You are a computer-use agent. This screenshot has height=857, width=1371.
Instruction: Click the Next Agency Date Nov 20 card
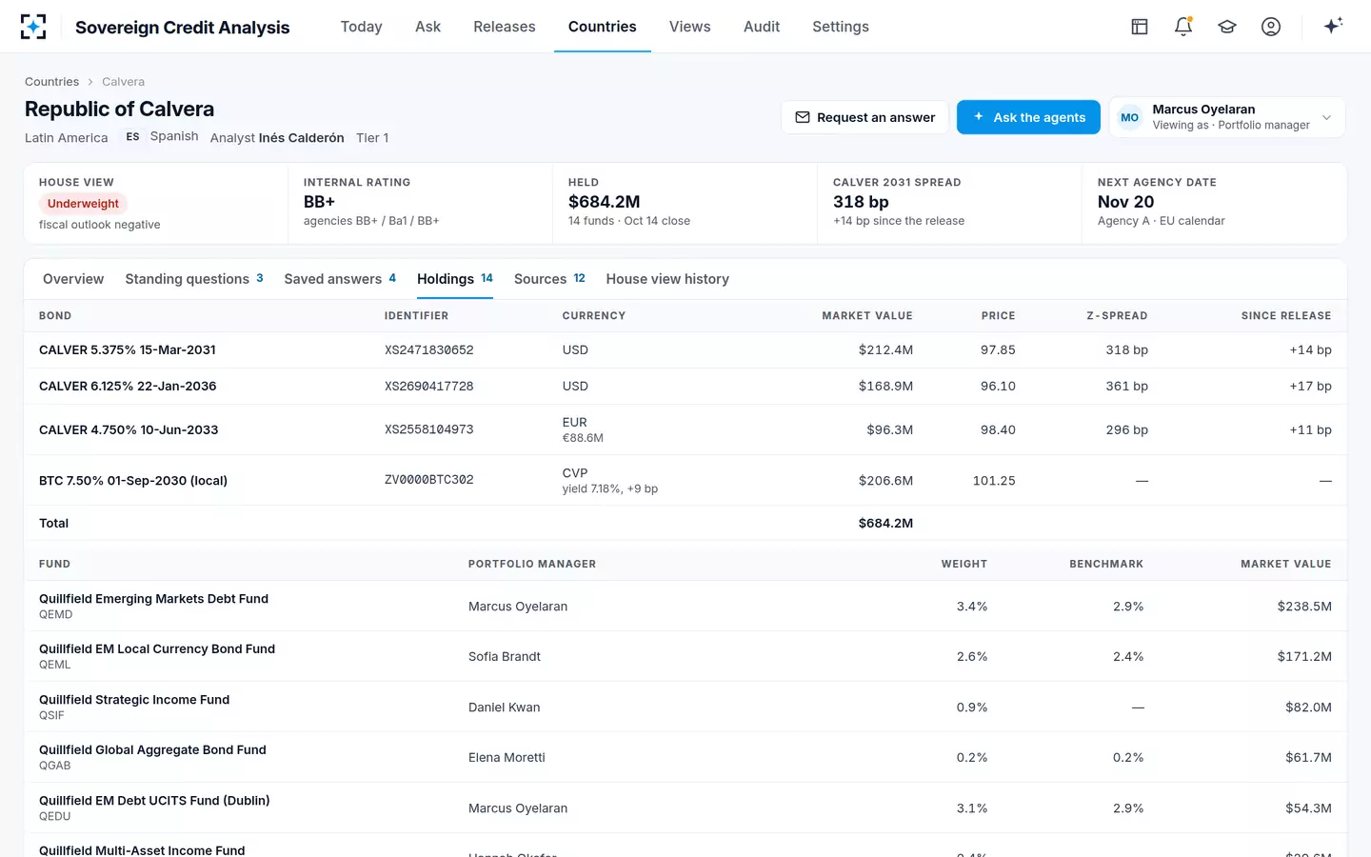(1214, 204)
